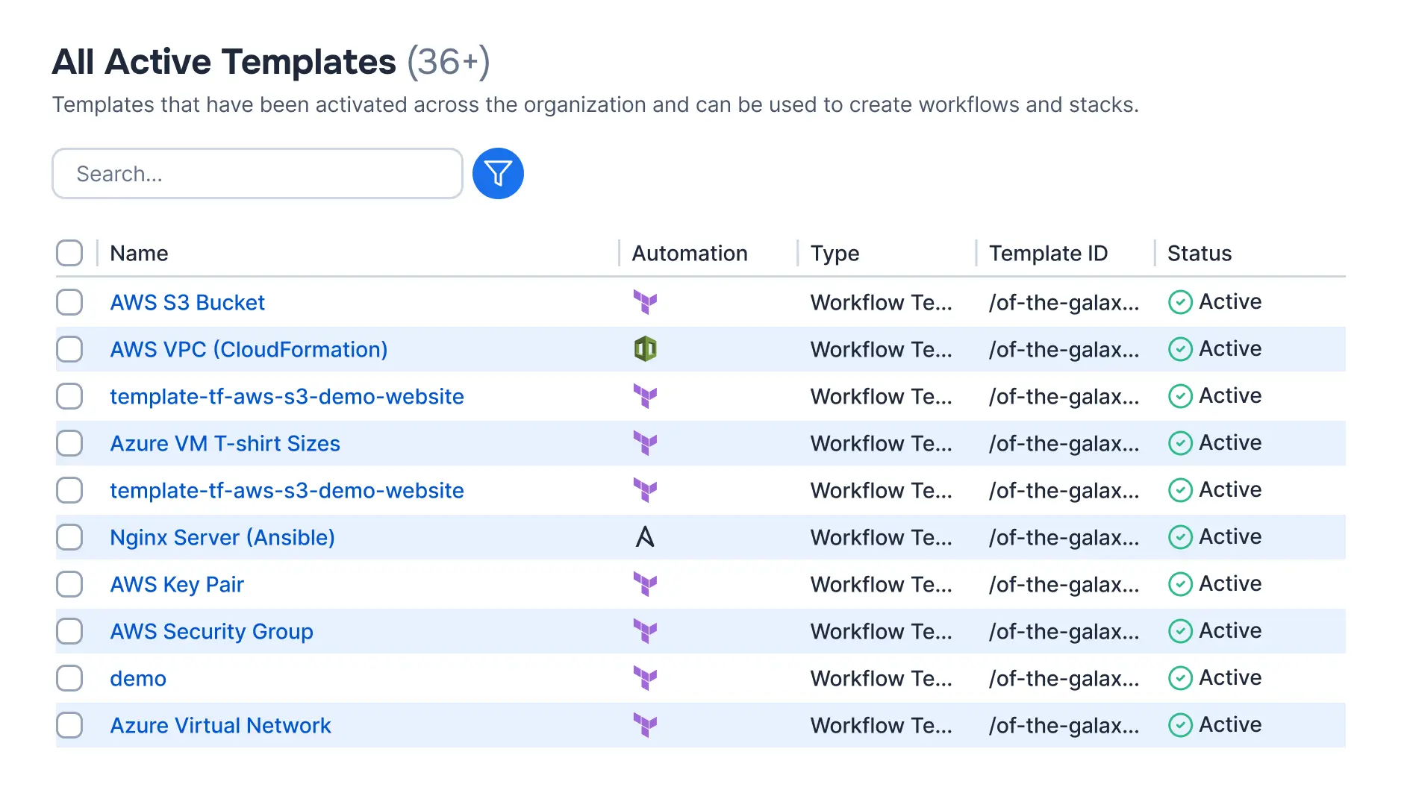Click Terraform icon in Azure VM T-shirt row

pyautogui.click(x=645, y=443)
